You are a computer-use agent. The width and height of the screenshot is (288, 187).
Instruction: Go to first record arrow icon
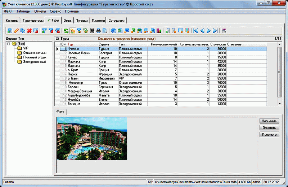196,31
